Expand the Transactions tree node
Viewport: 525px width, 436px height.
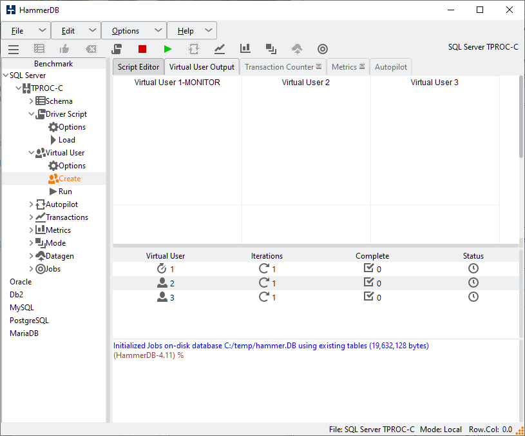[31, 217]
